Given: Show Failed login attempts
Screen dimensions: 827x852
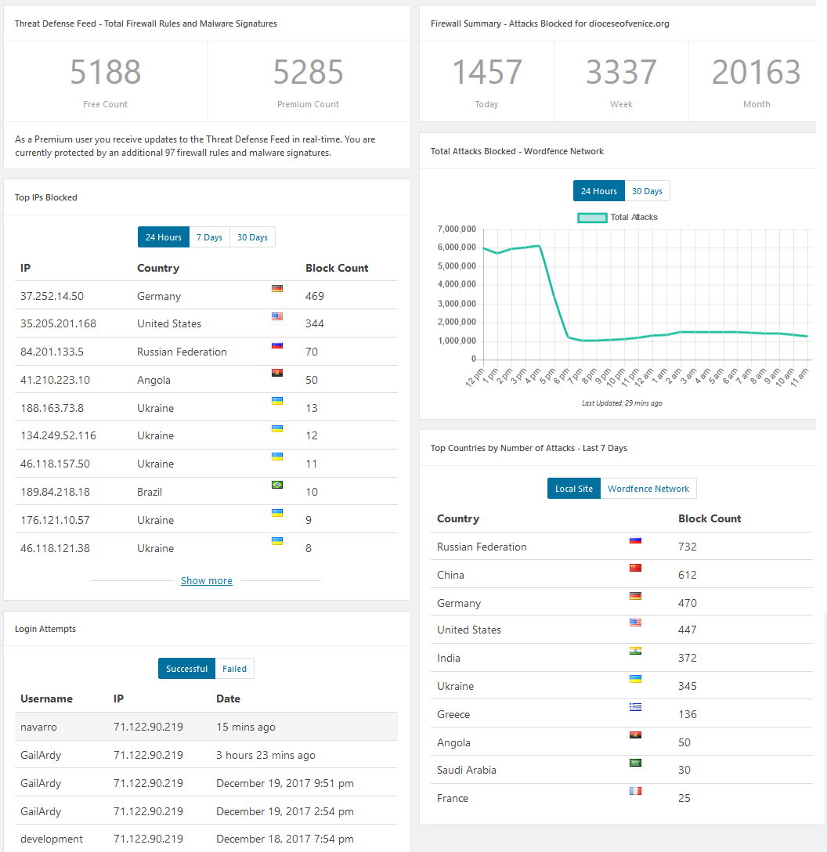Looking at the screenshot, I should pyautogui.click(x=234, y=669).
